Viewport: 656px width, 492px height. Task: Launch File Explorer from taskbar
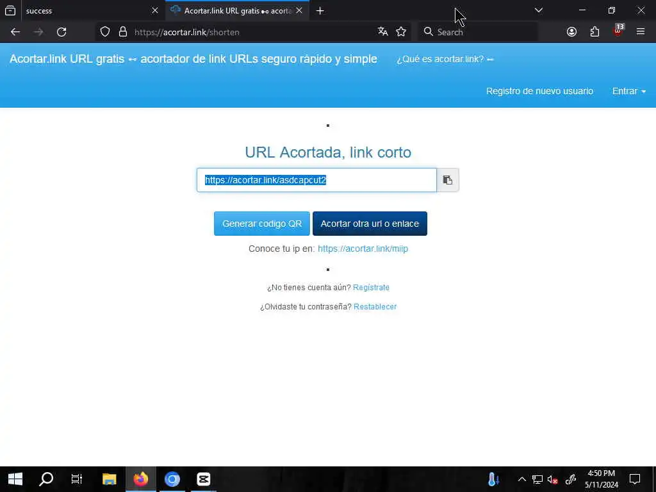point(109,479)
